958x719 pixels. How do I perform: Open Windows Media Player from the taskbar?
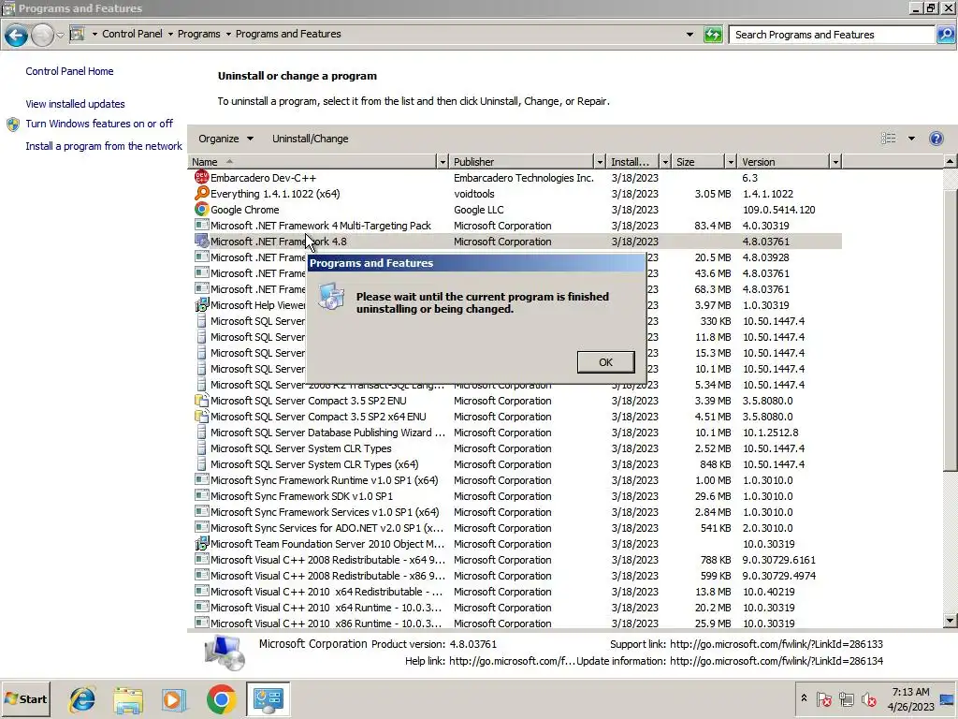click(174, 699)
